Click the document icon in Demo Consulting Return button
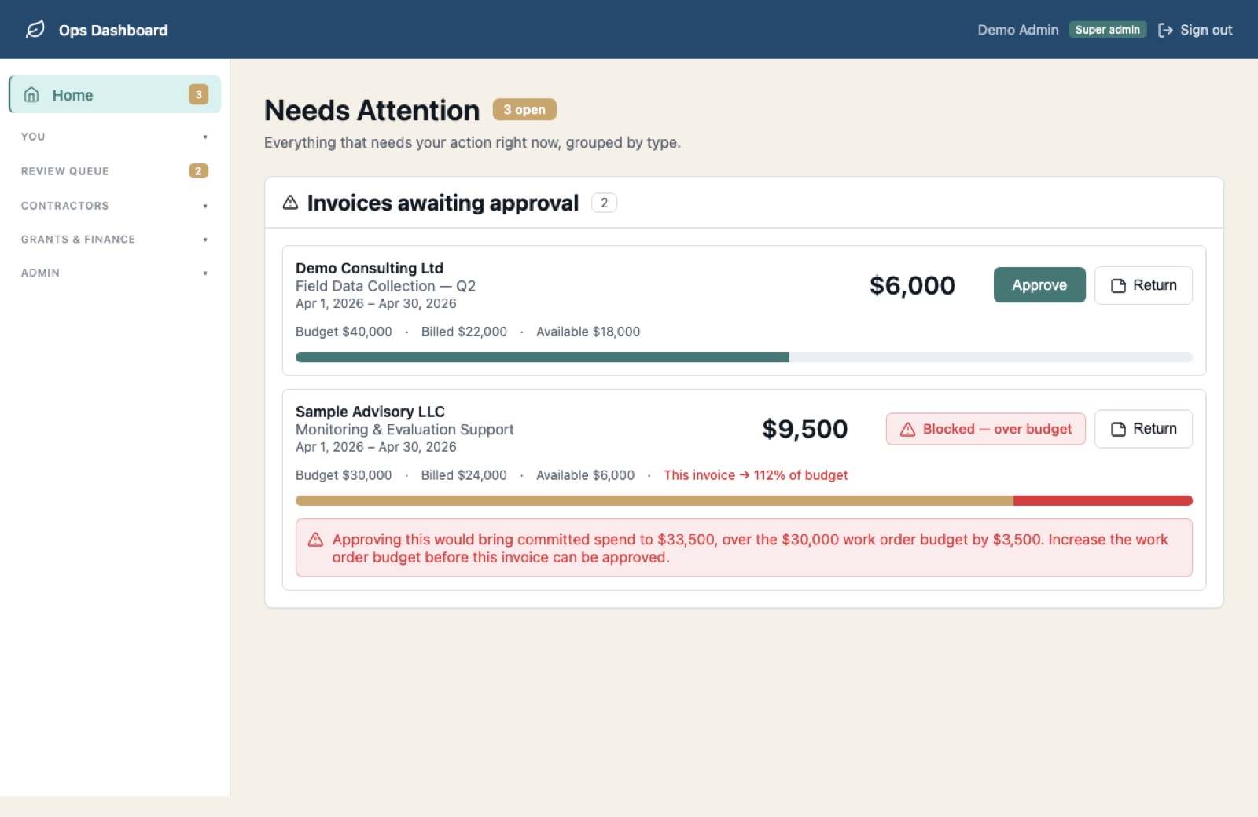This screenshot has width=1258, height=817. [1118, 286]
